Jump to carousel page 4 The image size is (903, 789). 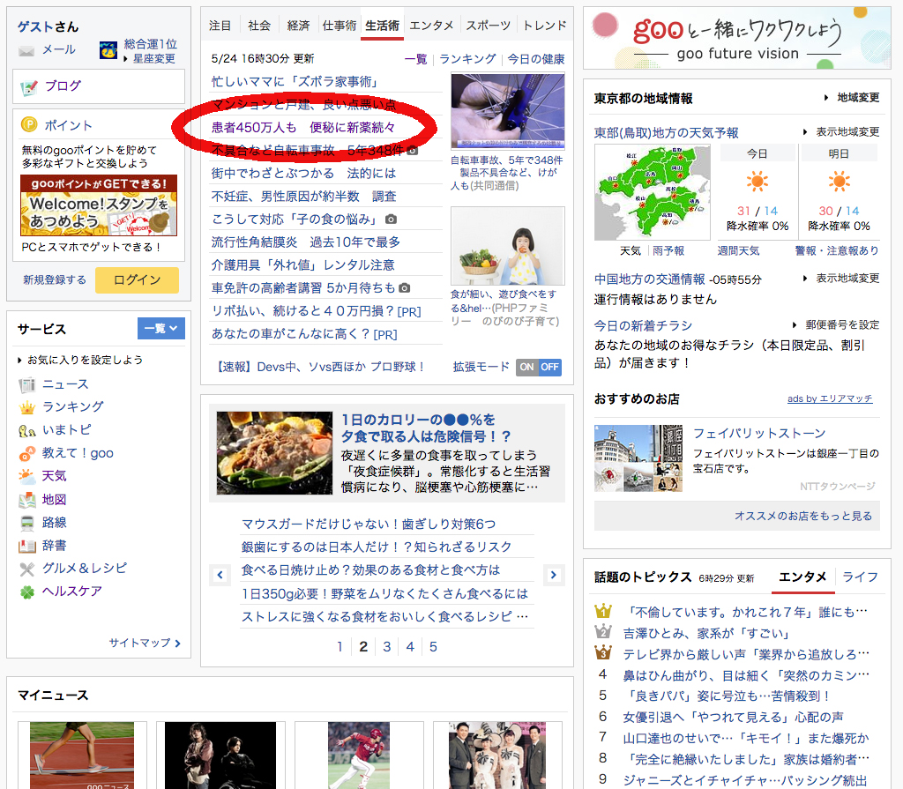point(410,646)
